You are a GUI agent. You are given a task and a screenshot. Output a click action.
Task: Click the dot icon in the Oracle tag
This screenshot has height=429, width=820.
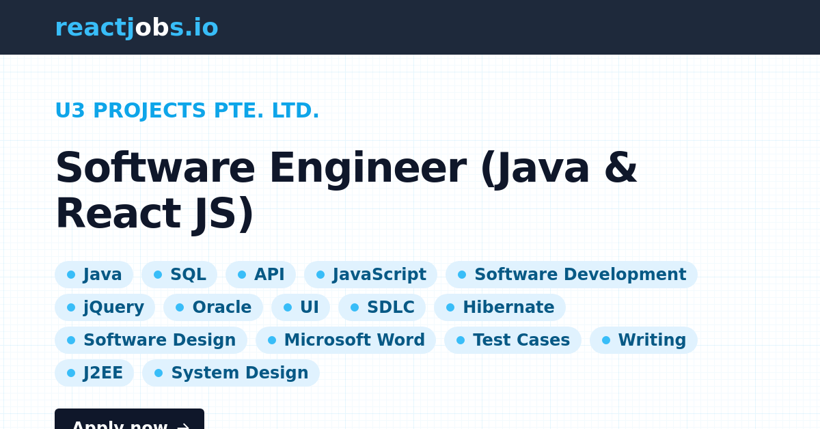tap(180, 307)
